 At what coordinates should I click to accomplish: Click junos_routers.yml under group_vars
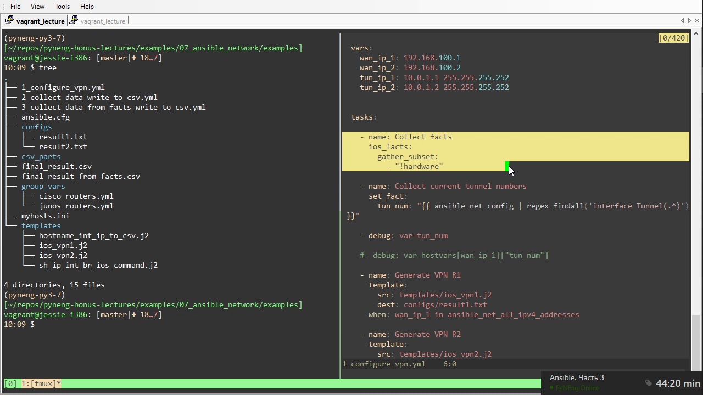click(x=76, y=206)
